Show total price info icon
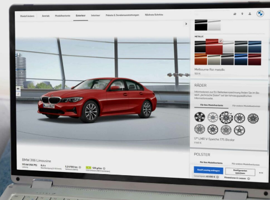270x200 pixels. (x=218, y=177)
